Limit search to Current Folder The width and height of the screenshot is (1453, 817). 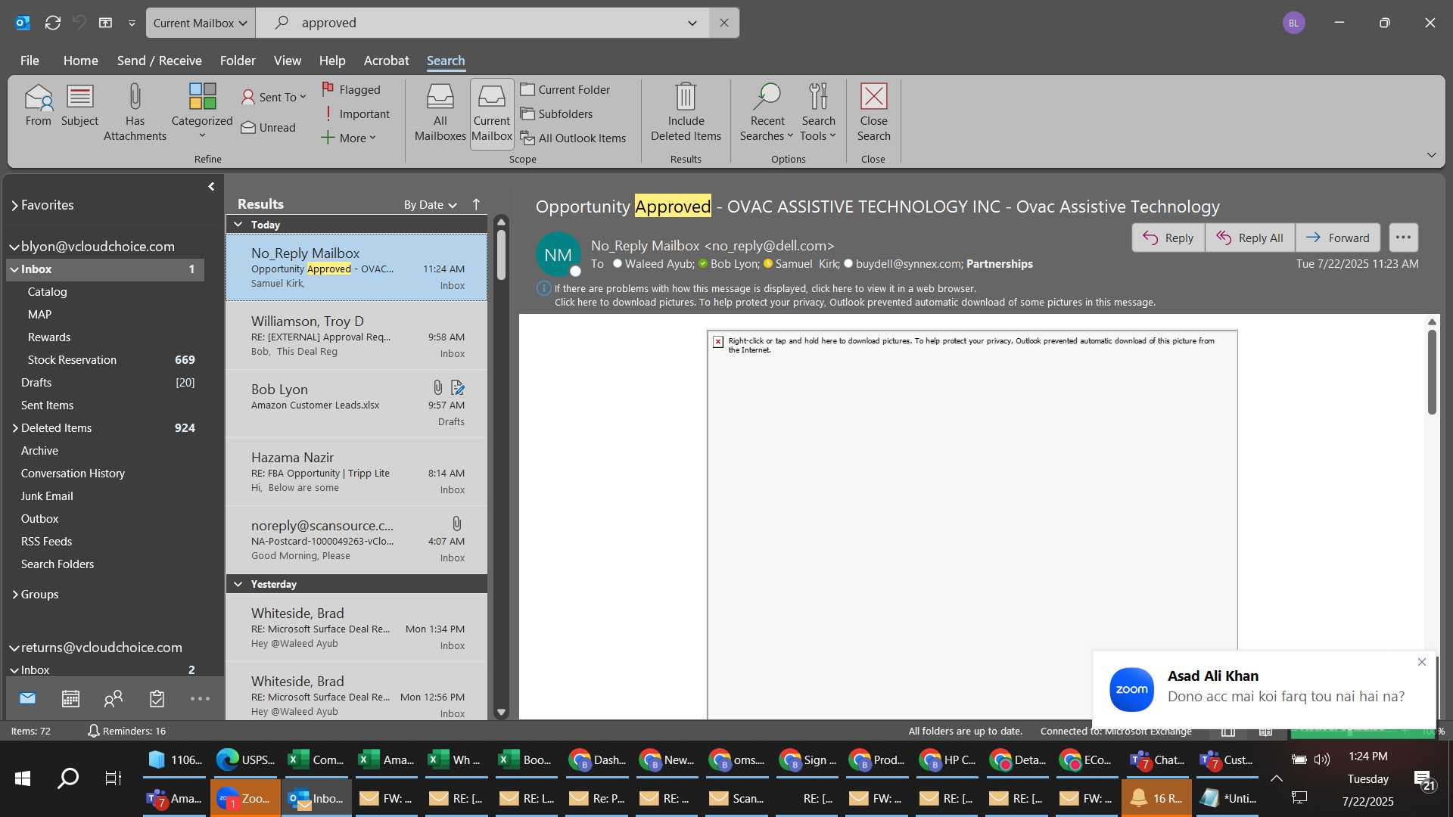click(x=565, y=89)
